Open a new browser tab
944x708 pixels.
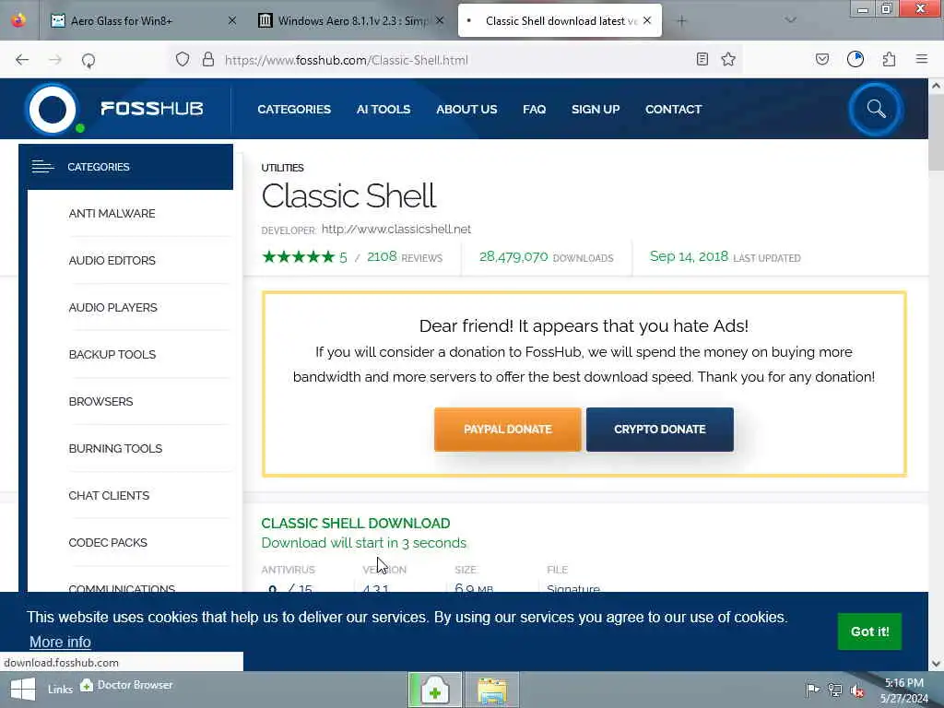pos(681,21)
